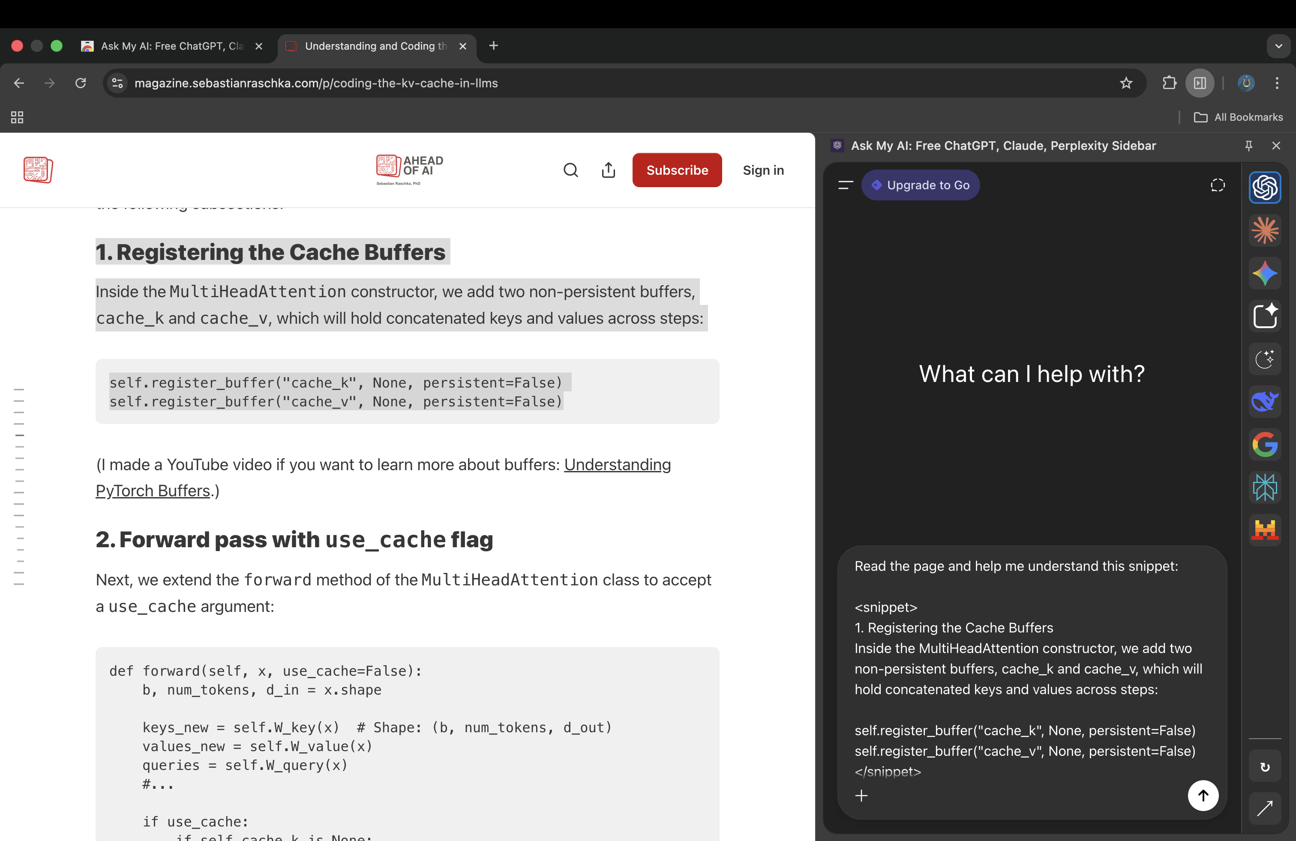Open a temporary chat via dotted circle icon

tap(1218, 185)
